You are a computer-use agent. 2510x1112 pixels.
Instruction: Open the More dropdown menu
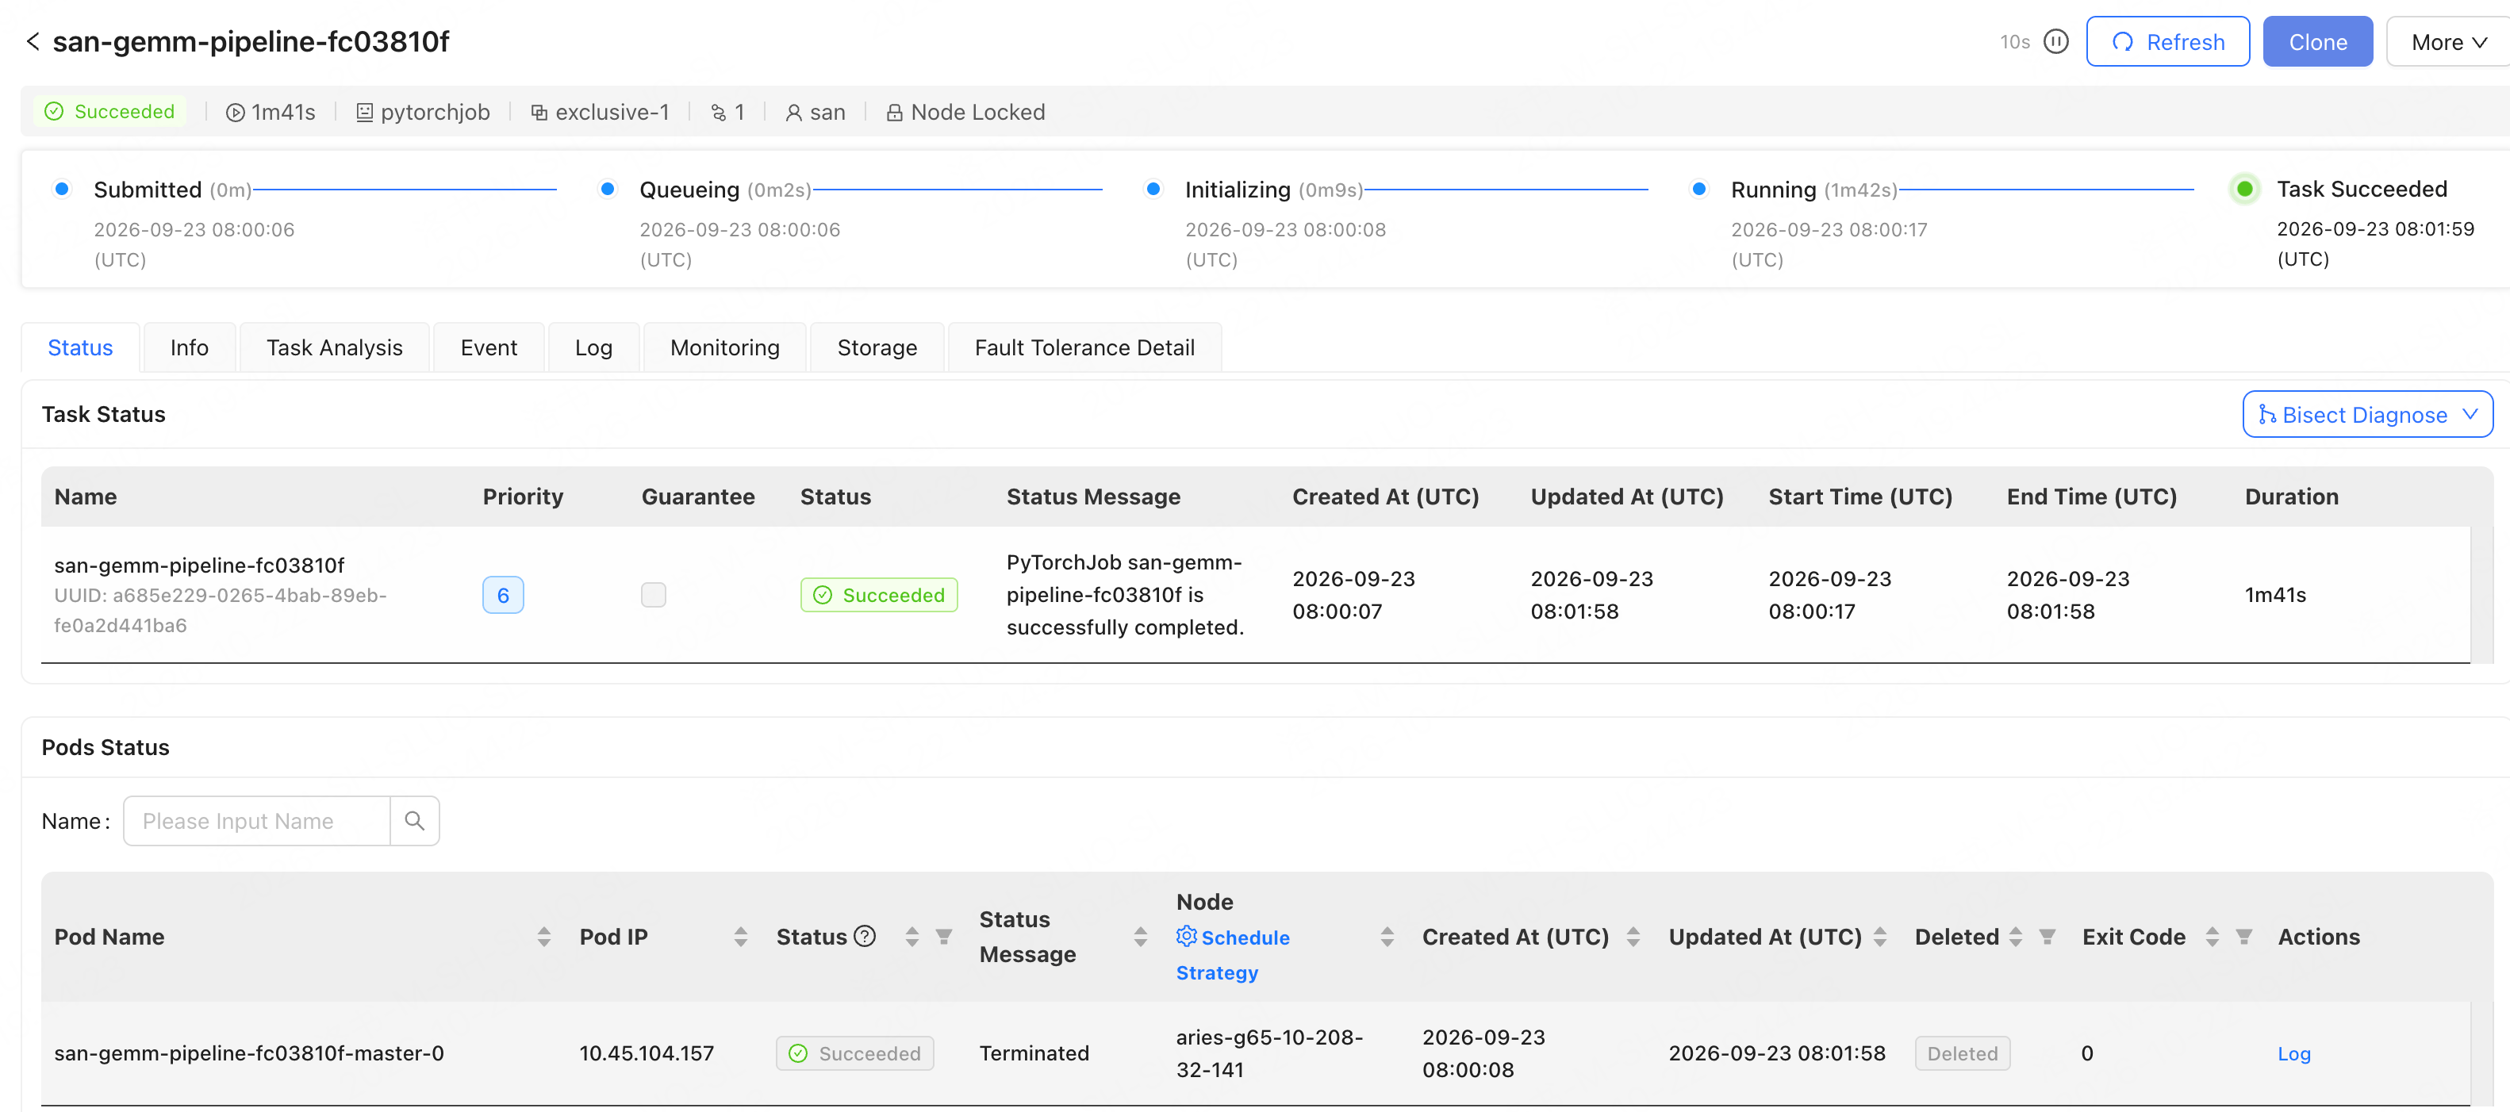click(x=2449, y=42)
